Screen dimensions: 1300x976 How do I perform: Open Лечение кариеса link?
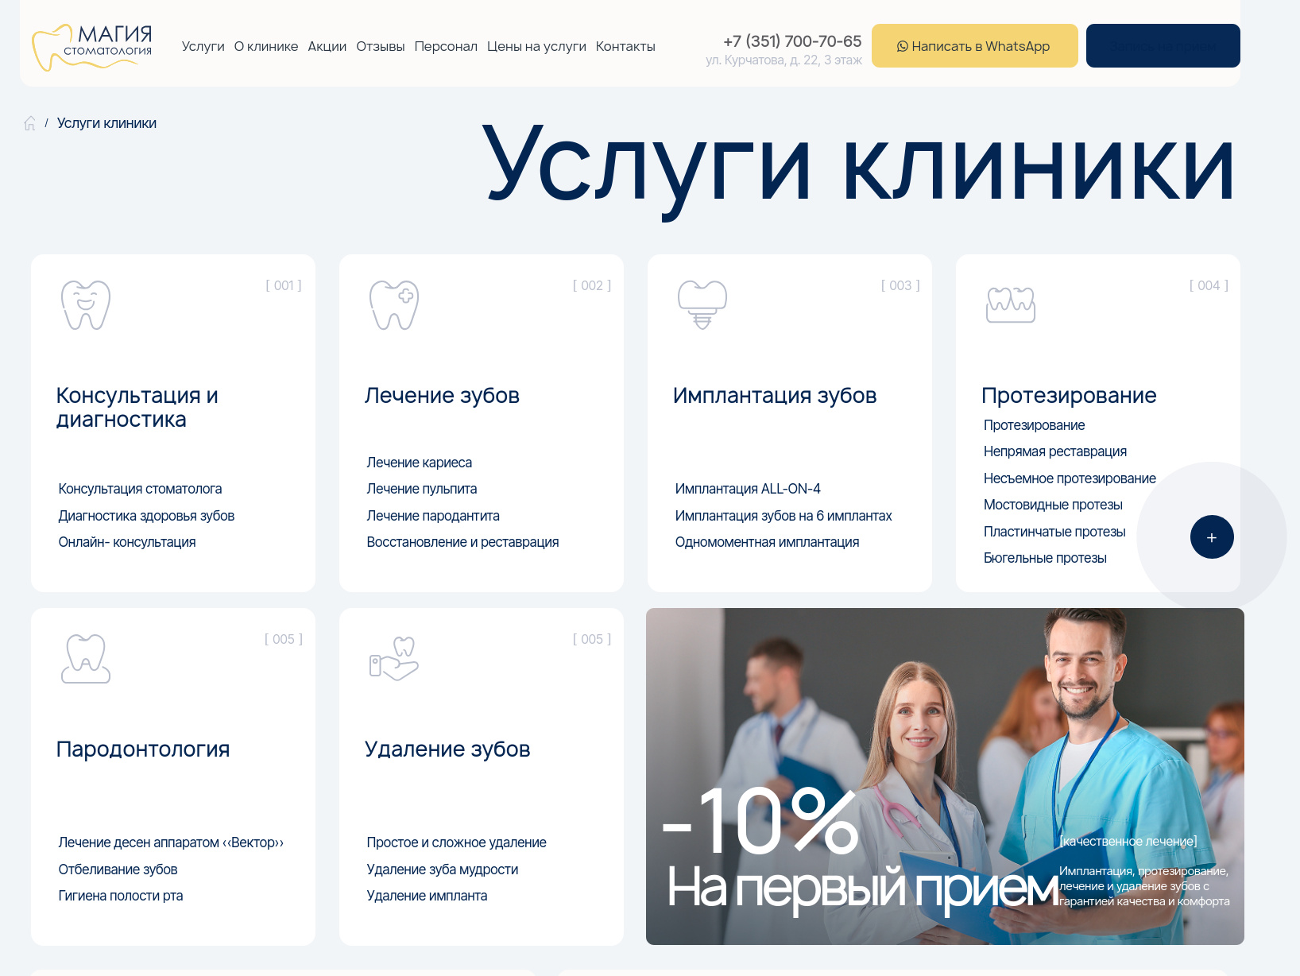[x=420, y=463]
